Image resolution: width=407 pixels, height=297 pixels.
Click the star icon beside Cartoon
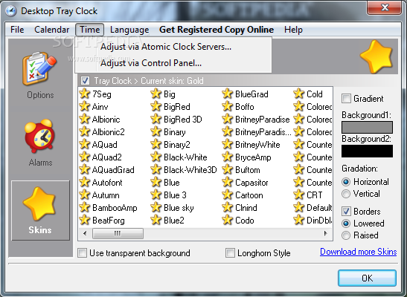click(x=227, y=195)
